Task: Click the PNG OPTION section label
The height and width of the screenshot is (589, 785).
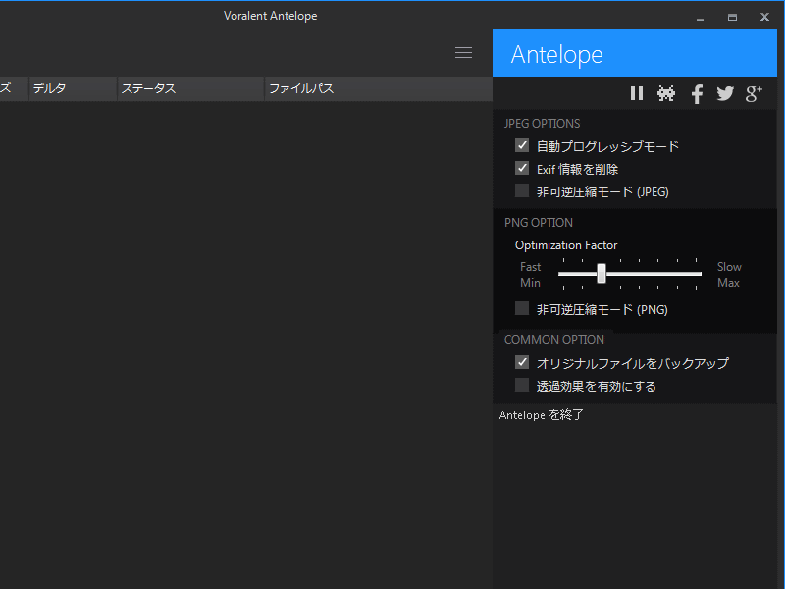Action: [539, 223]
